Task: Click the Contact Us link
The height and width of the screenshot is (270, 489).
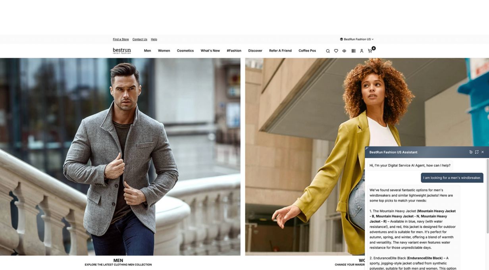Action: tap(140, 39)
